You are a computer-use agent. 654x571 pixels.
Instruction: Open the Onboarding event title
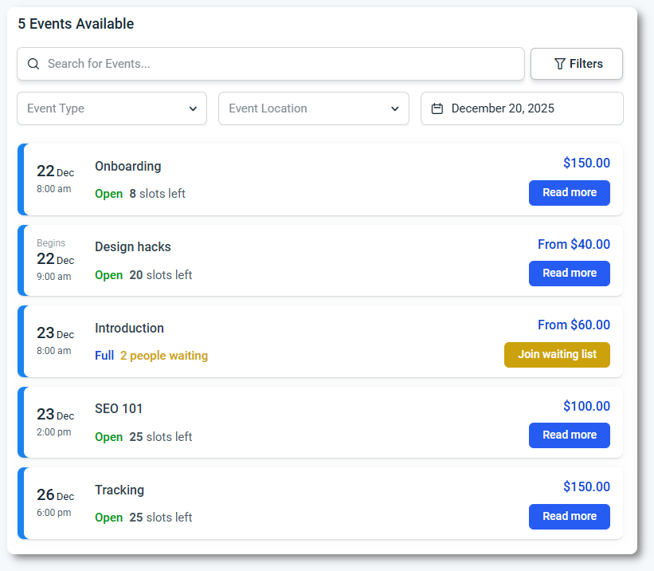pos(127,167)
